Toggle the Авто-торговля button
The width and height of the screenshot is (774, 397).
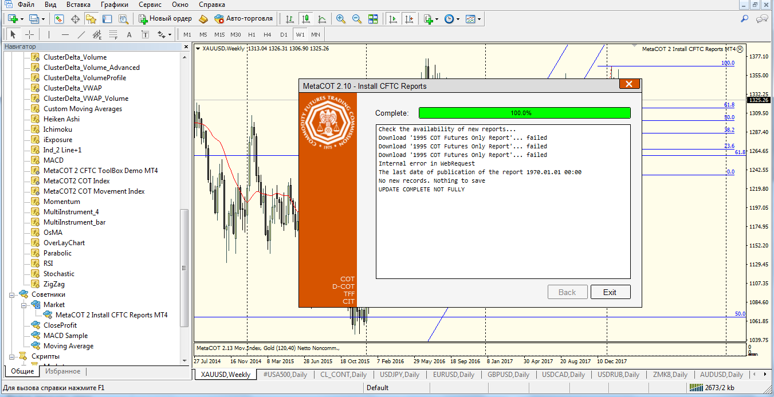(x=243, y=18)
